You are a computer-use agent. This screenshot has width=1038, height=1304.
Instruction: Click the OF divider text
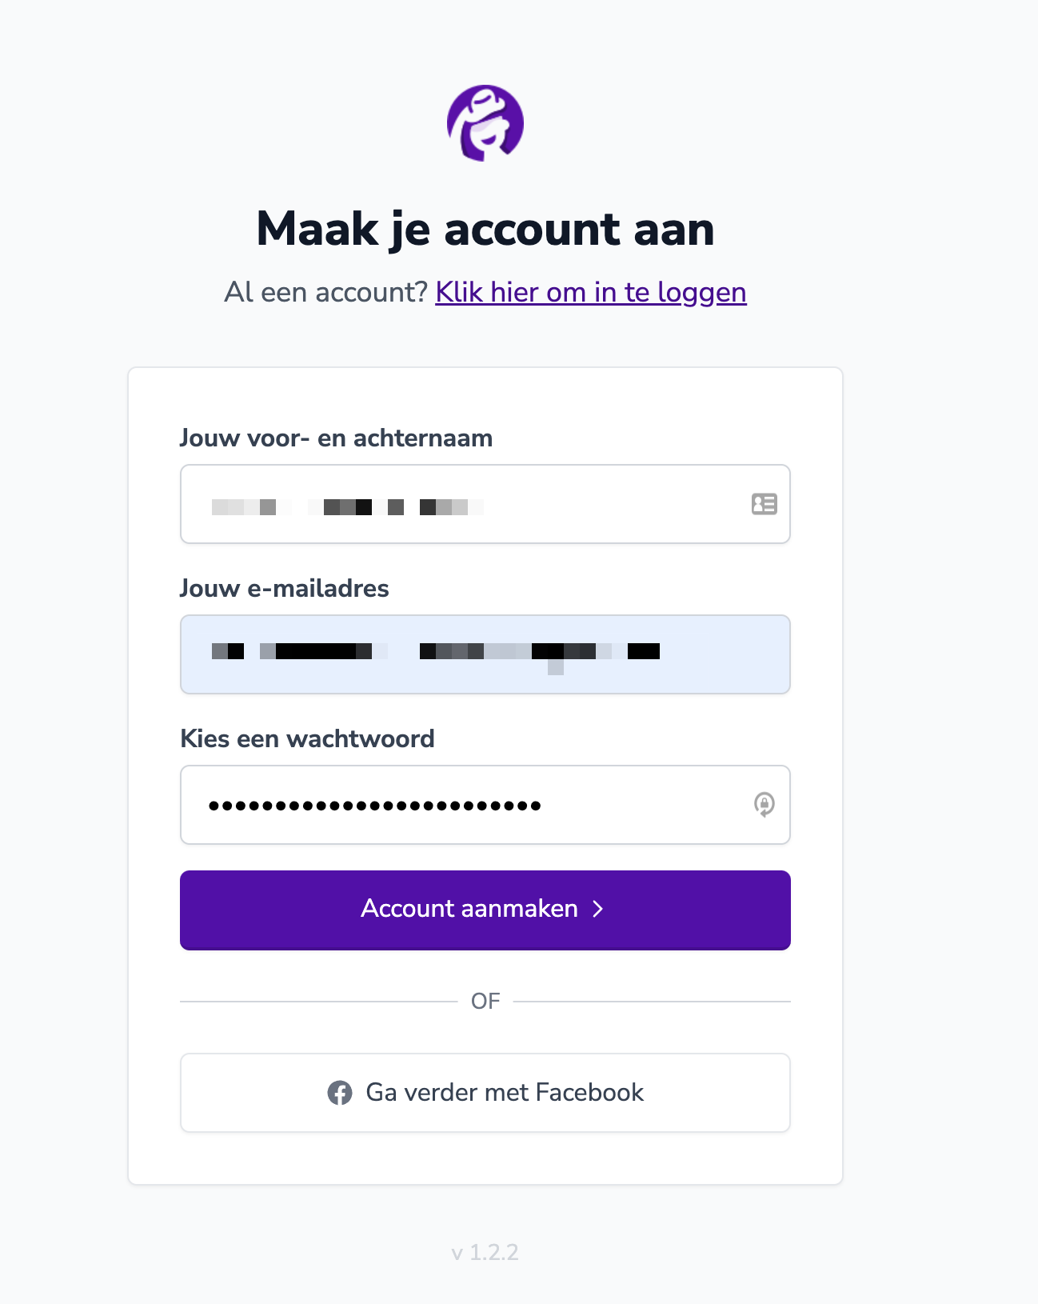(x=485, y=1001)
